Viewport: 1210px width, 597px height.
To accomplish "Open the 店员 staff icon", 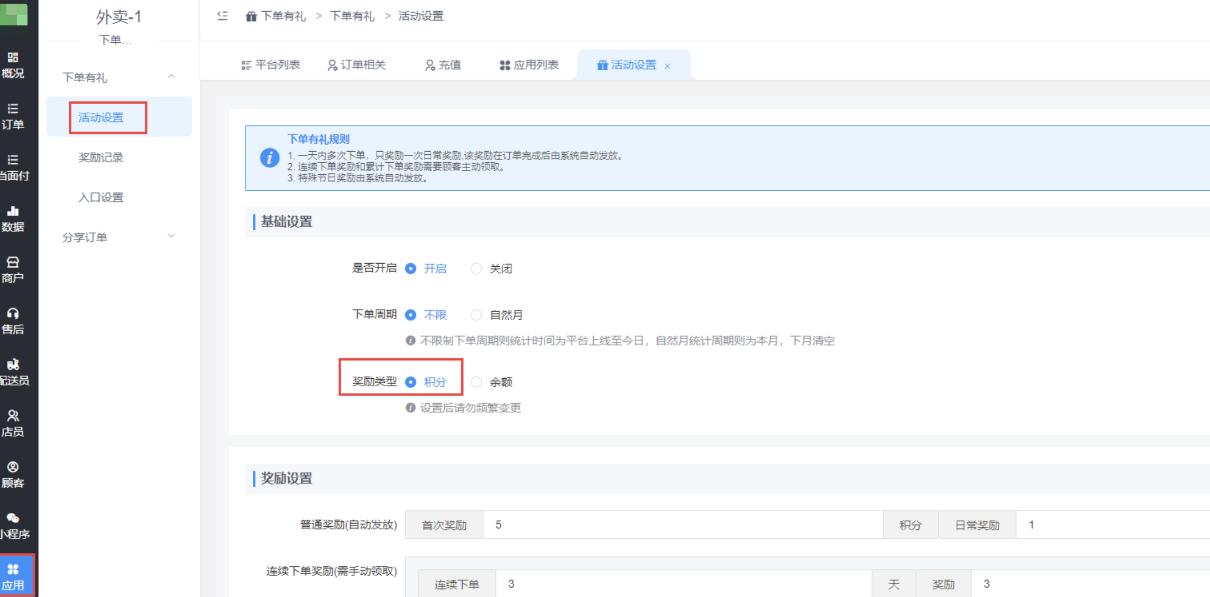I will [13, 423].
